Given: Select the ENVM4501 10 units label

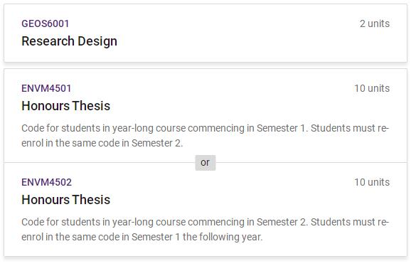Looking at the screenshot, I should (x=372, y=88).
